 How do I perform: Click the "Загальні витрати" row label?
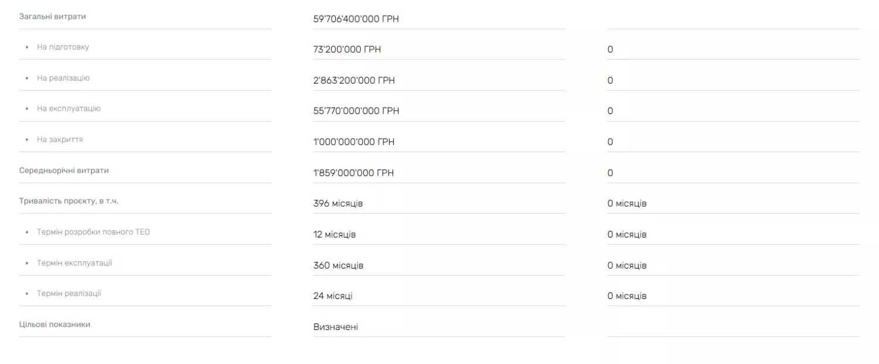point(53,16)
